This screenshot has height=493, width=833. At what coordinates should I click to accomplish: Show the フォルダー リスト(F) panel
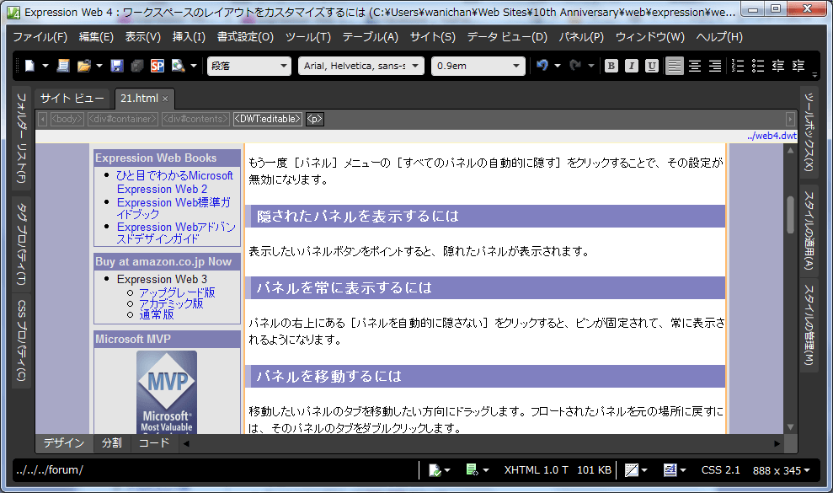(x=21, y=138)
